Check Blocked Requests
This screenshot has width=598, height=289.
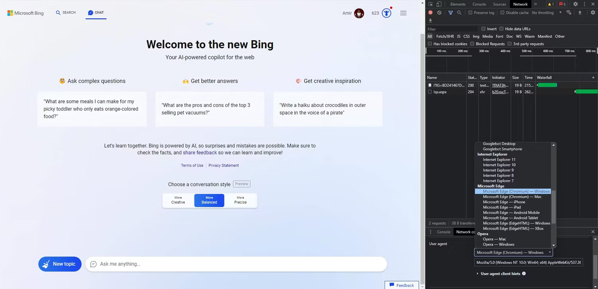(472, 44)
